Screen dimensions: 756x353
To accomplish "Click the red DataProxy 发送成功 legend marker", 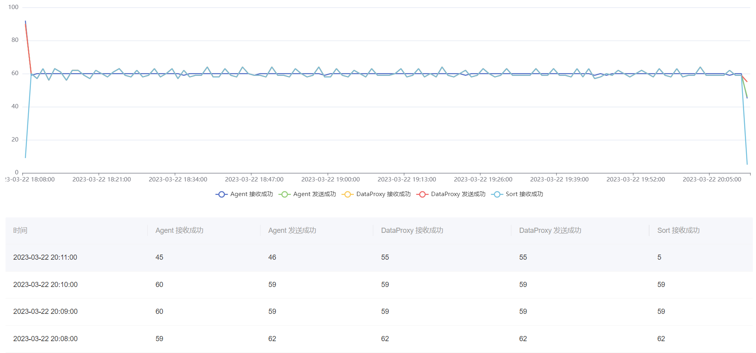I will point(422,194).
